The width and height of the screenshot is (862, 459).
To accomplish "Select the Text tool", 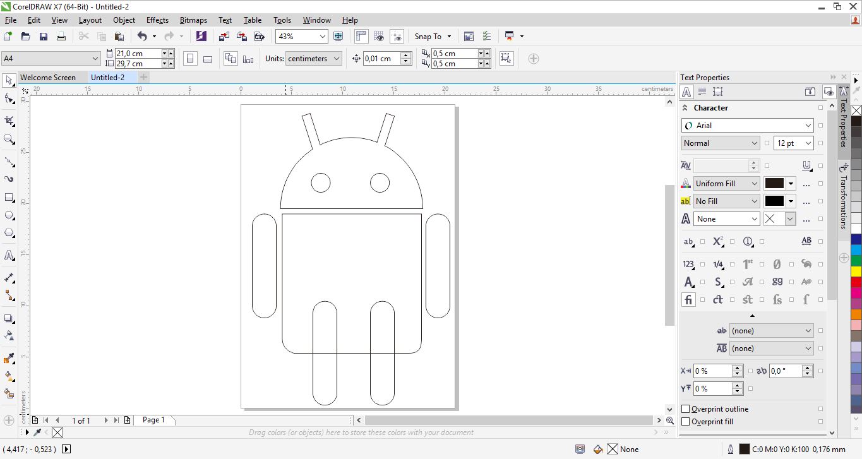I will pos(9,256).
